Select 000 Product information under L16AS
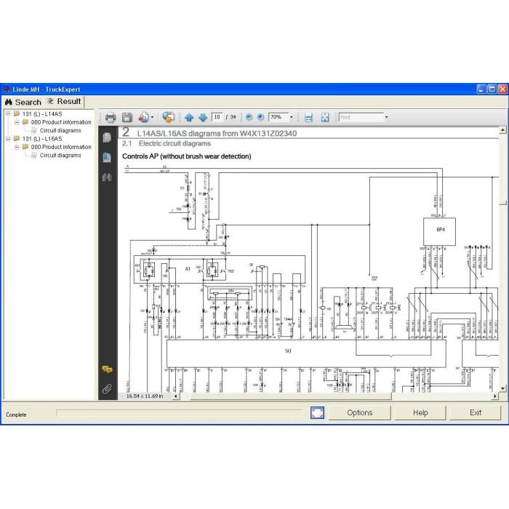 pyautogui.click(x=61, y=147)
